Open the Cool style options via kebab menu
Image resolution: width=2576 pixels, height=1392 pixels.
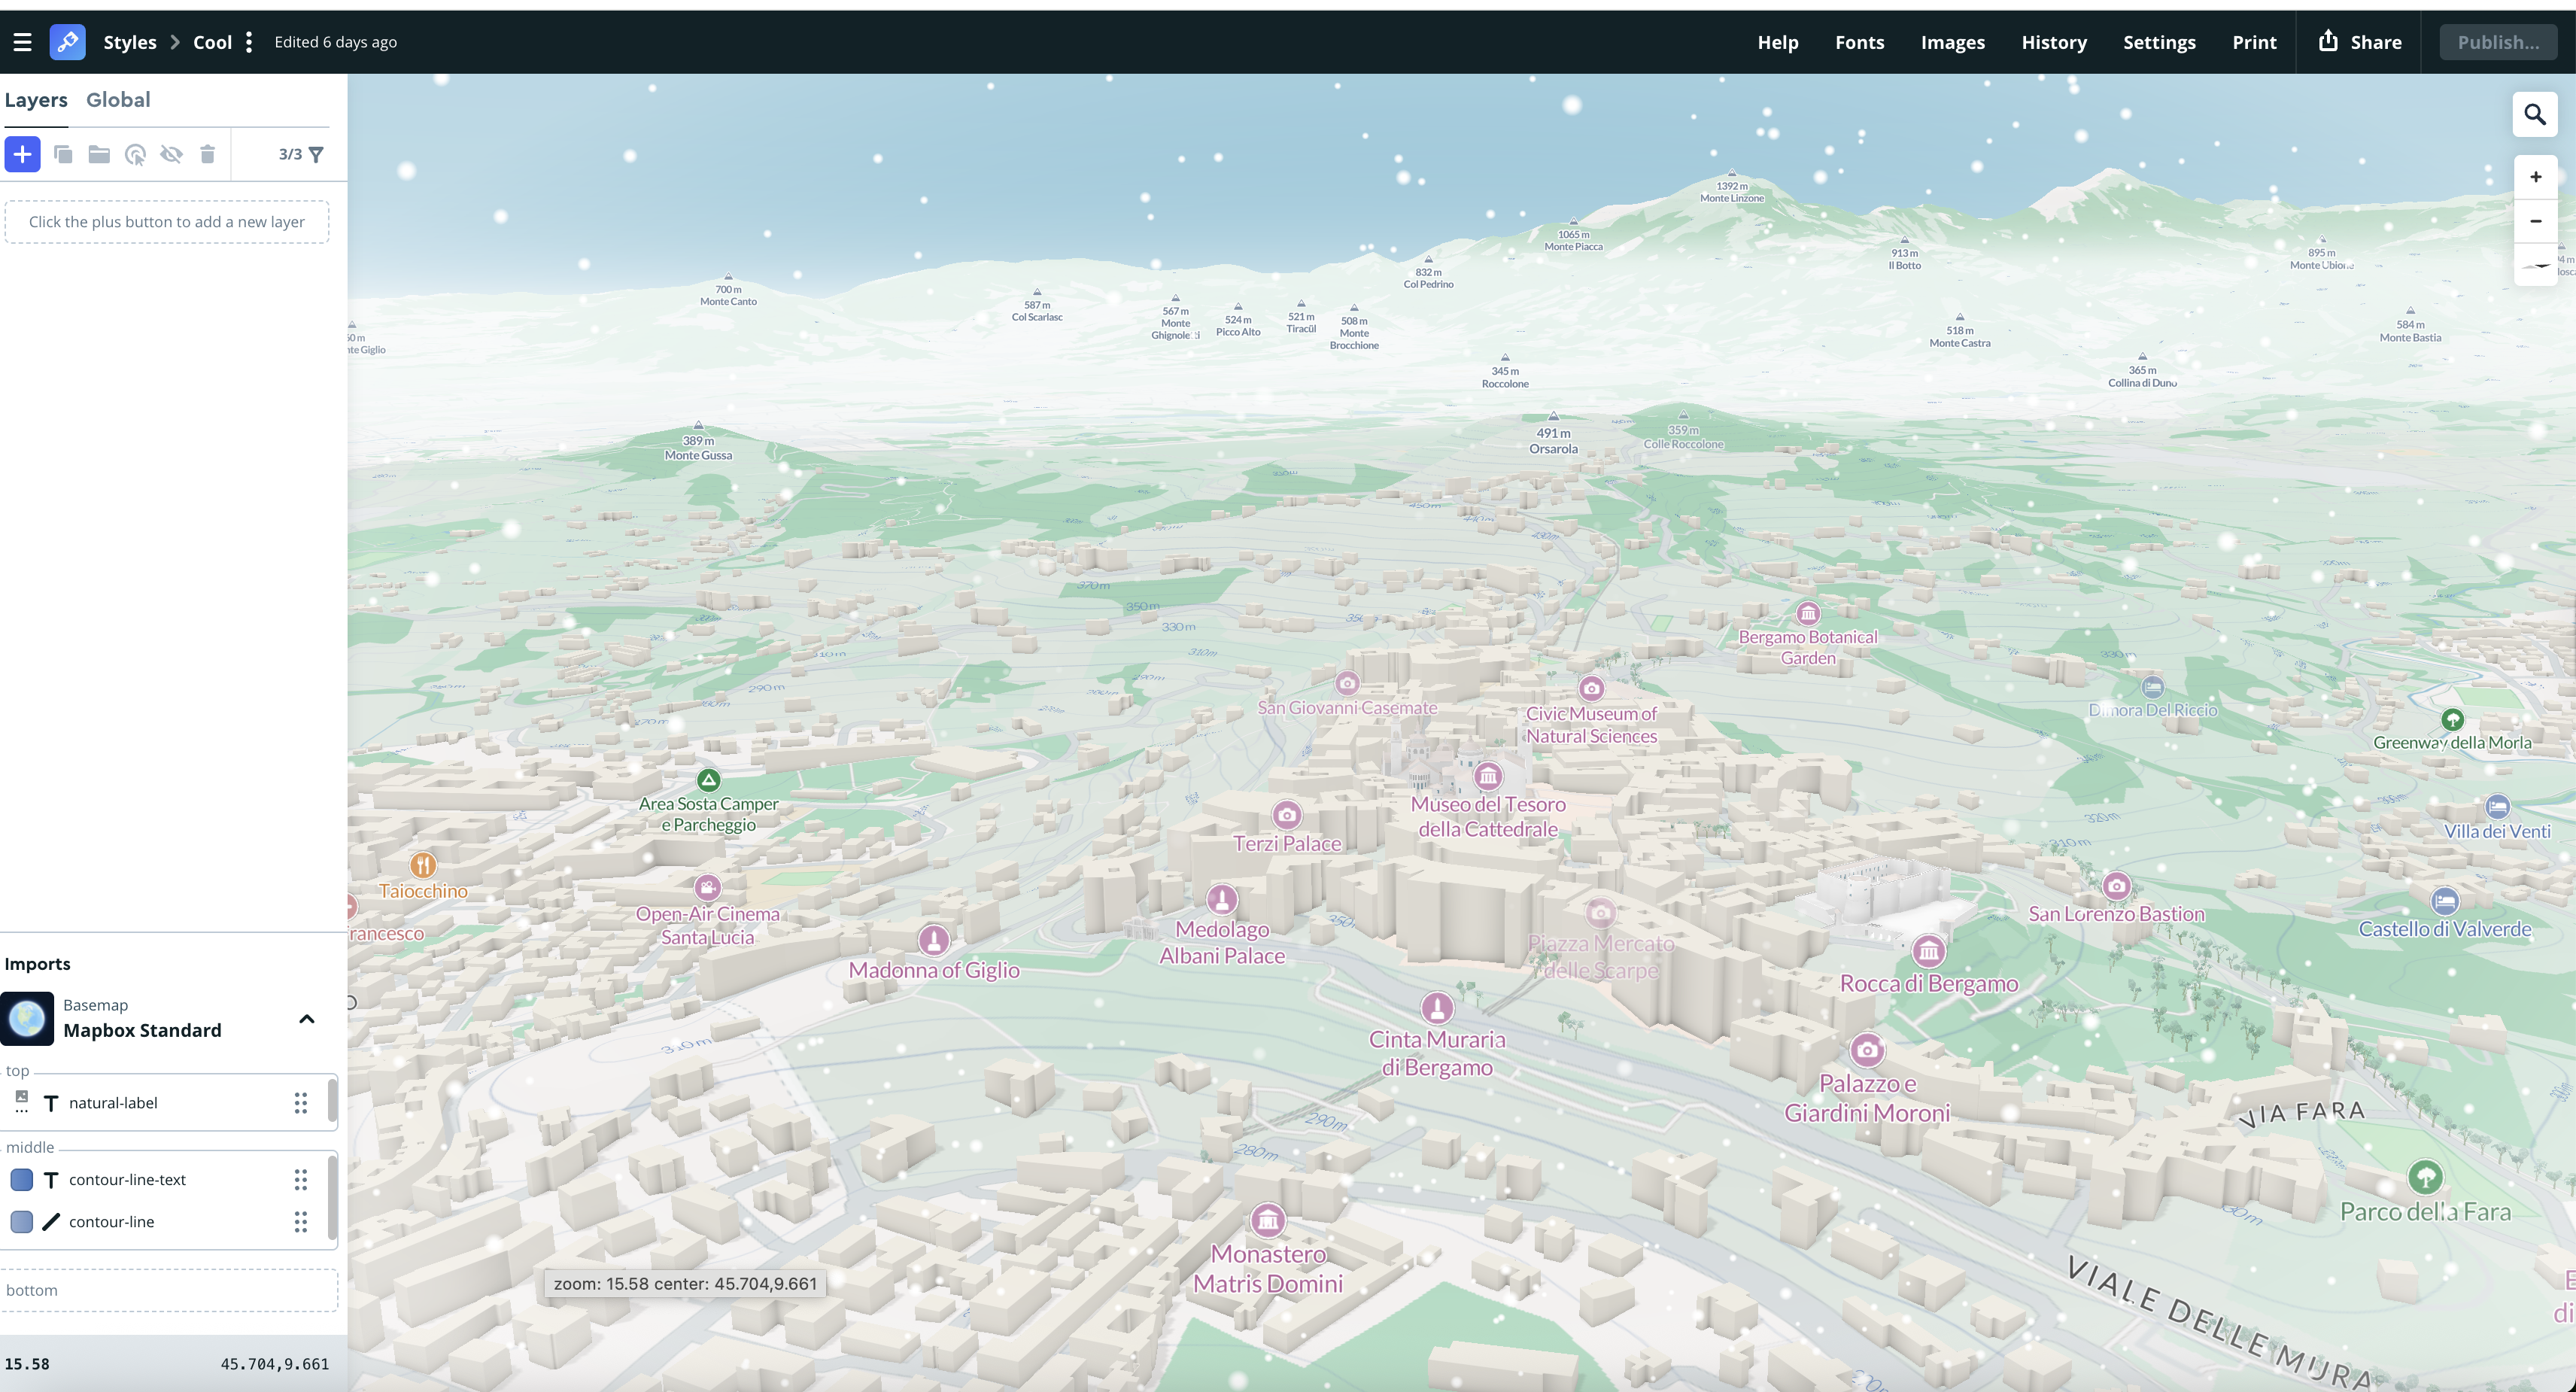tap(247, 42)
